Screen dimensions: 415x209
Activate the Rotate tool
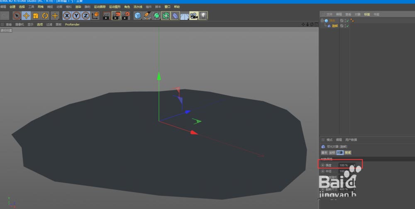point(45,16)
